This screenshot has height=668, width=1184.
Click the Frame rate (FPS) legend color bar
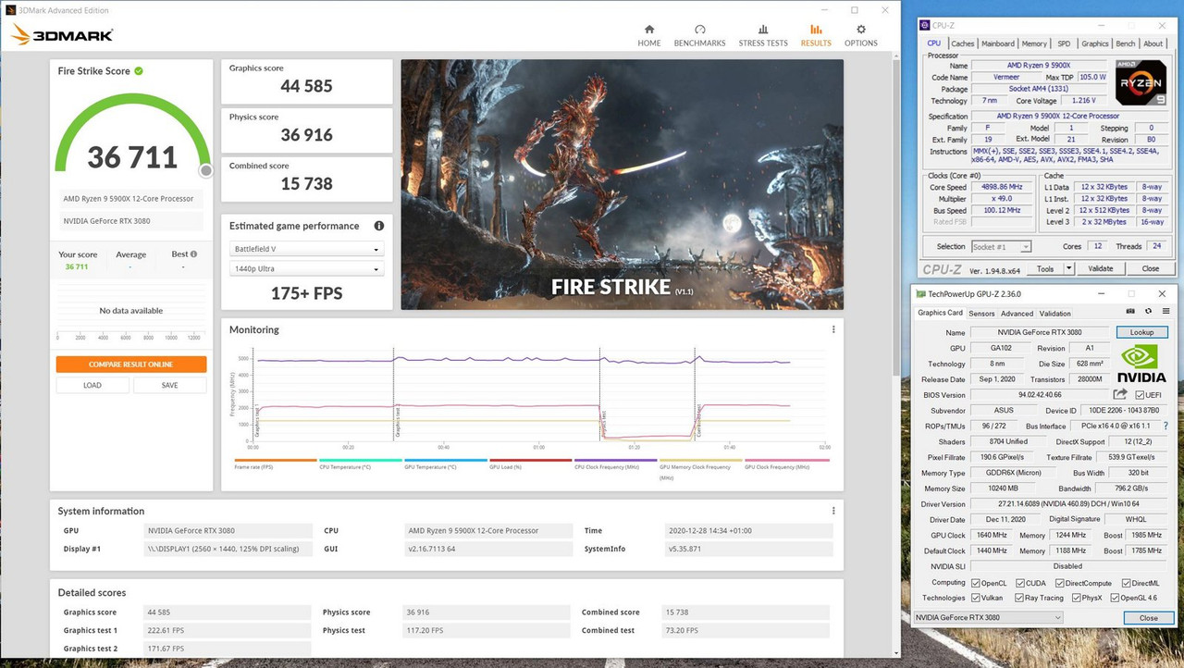[x=275, y=460]
